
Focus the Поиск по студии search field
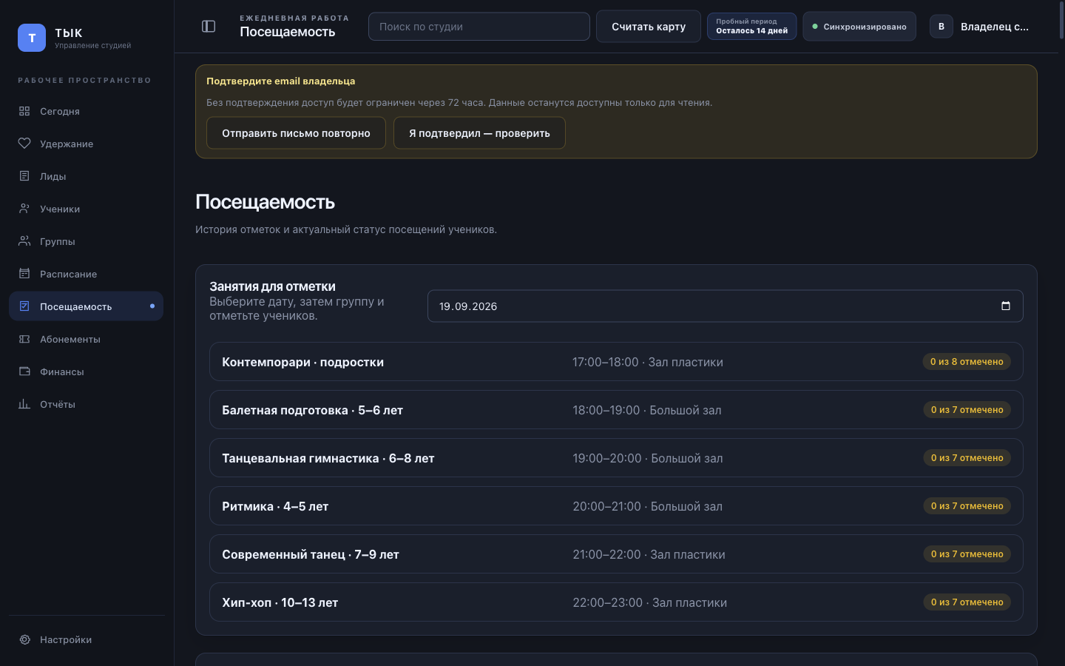tap(479, 27)
